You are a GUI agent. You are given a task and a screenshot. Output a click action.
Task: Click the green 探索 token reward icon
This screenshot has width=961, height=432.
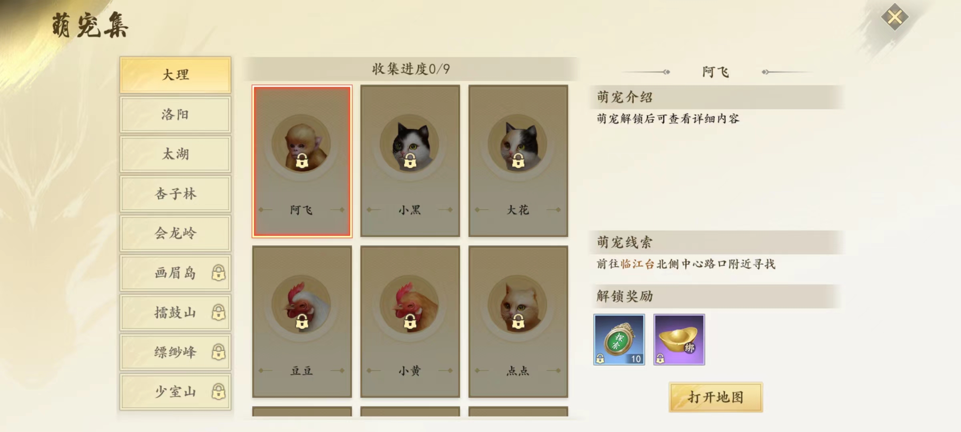619,340
